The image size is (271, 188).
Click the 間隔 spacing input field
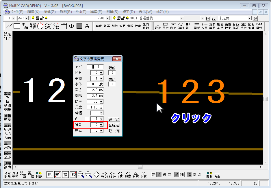coord(95,96)
